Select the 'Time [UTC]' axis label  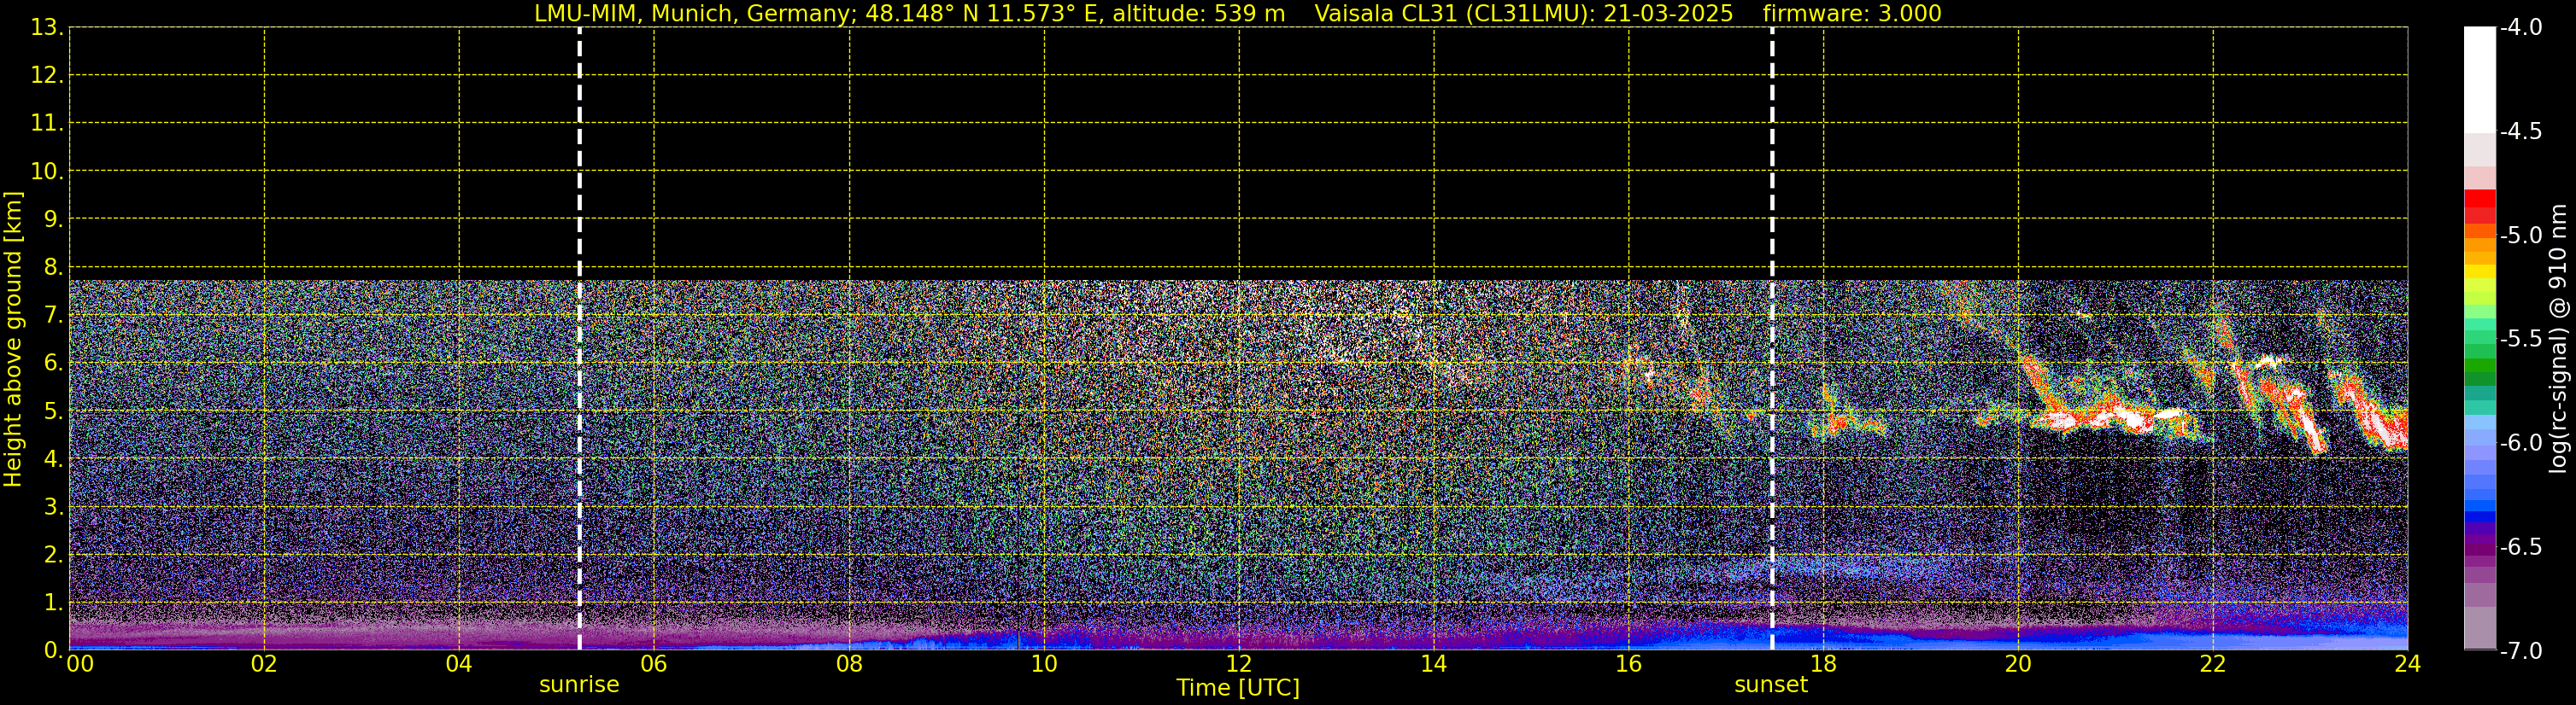click(x=1238, y=688)
